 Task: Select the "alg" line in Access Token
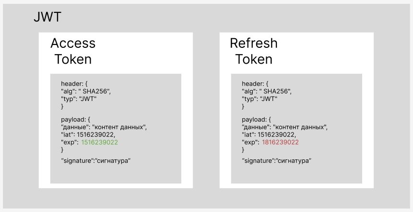86,91
